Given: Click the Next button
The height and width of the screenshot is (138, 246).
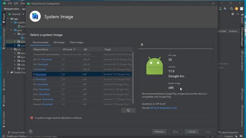Looking at the screenshot, I should 176,131.
